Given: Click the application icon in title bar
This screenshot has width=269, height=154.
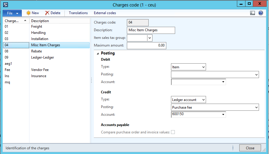Looking at the screenshot, I should tap(5, 5).
